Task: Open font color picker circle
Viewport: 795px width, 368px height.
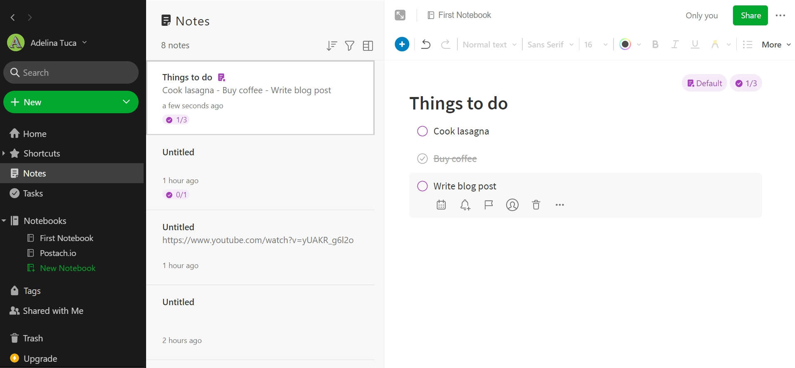Action: coord(625,44)
